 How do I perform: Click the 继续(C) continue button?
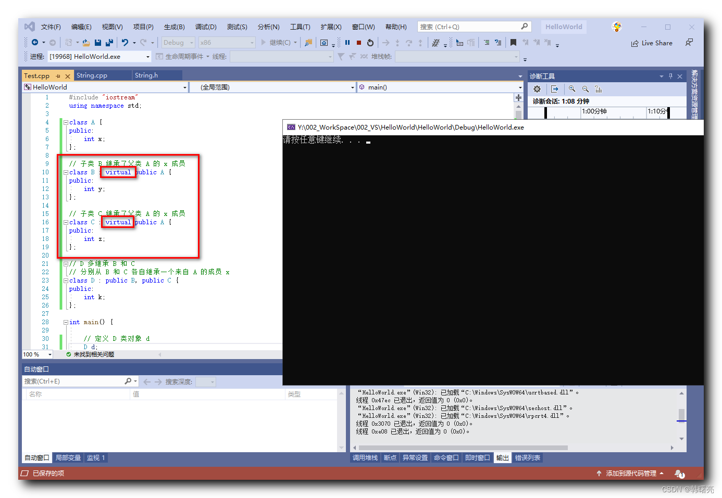(x=276, y=43)
